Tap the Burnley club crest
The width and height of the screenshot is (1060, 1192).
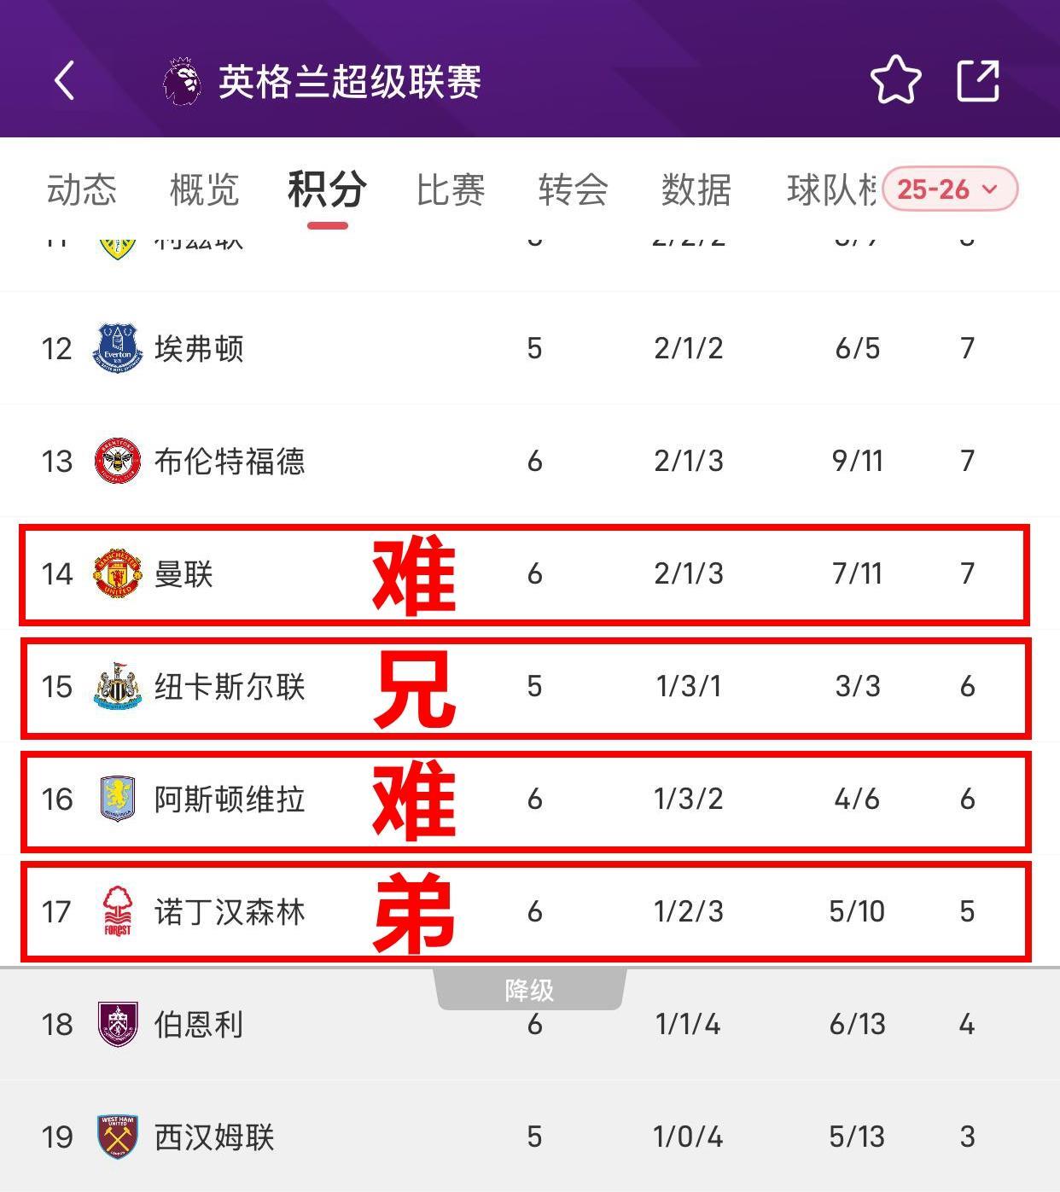(118, 1024)
